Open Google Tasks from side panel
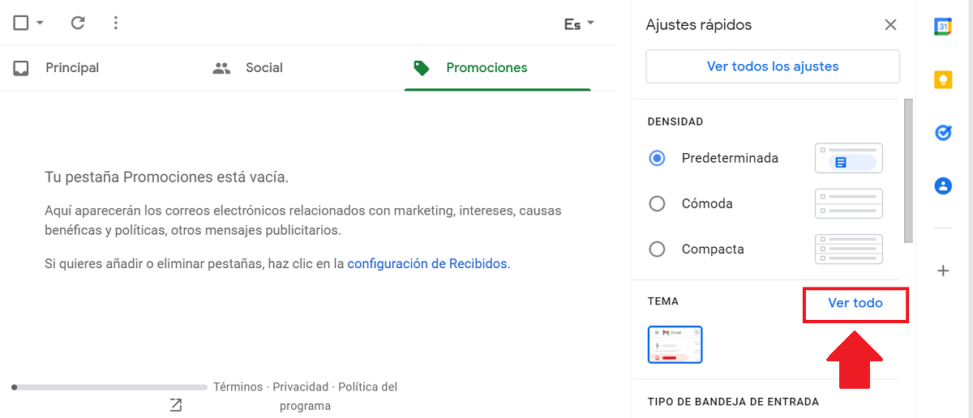 point(943,133)
